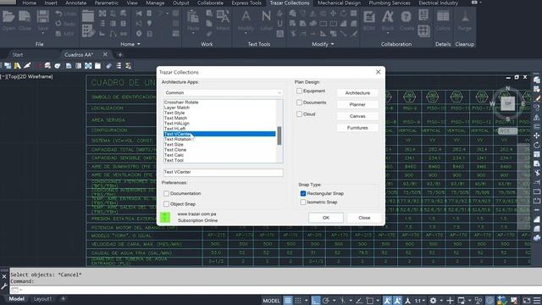The width and height of the screenshot is (542, 305).
Task: Click OK in Trazar Collections dialog
Action: (326, 218)
